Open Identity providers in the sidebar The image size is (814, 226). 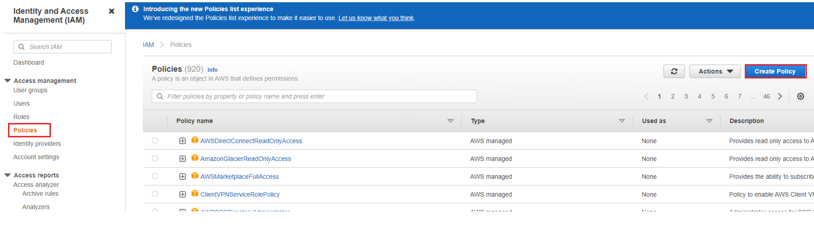tap(37, 144)
